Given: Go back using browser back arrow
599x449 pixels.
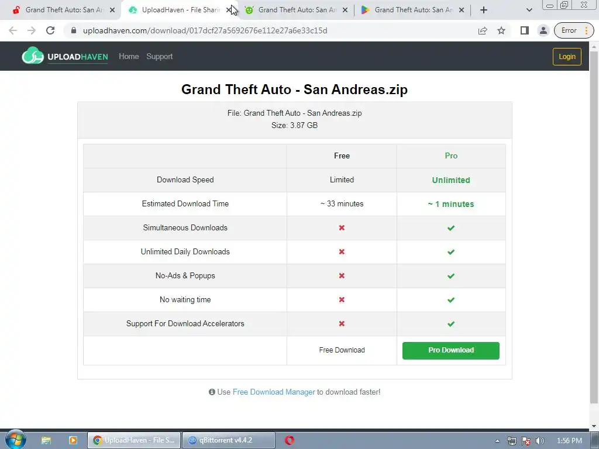Looking at the screenshot, I should coord(13,30).
